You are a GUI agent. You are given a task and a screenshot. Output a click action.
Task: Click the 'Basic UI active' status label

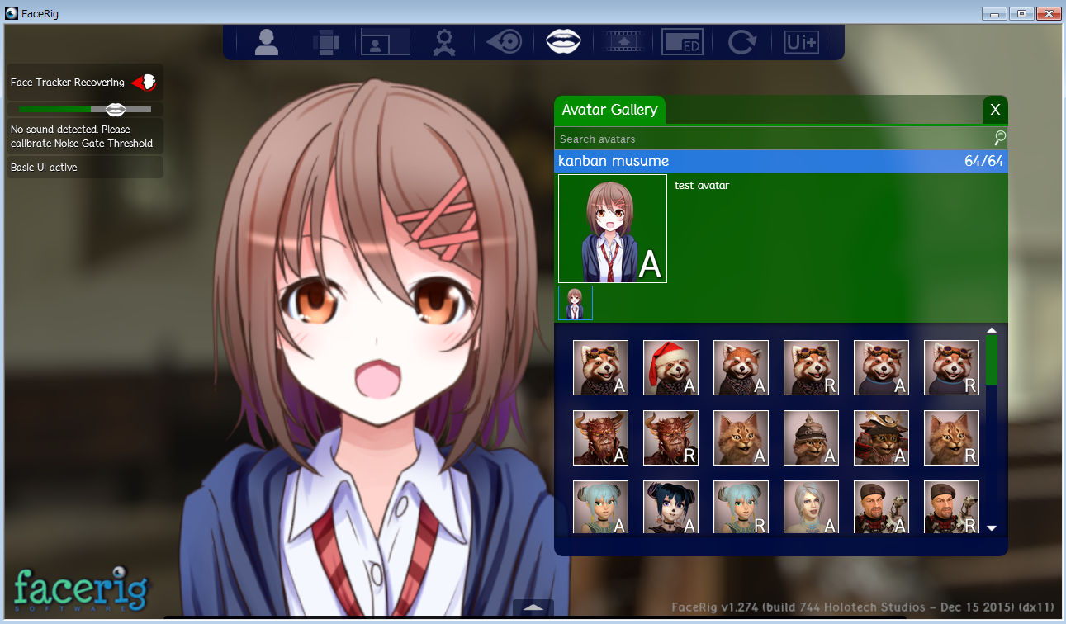[44, 168]
